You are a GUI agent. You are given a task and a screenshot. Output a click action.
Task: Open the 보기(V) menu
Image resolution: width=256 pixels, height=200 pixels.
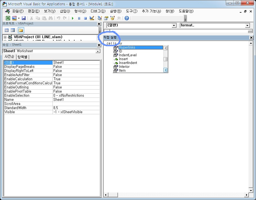click(50, 11)
